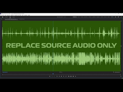Toggle full screen video output icon
The height and width of the screenshot is (92, 123).
(121, 17)
